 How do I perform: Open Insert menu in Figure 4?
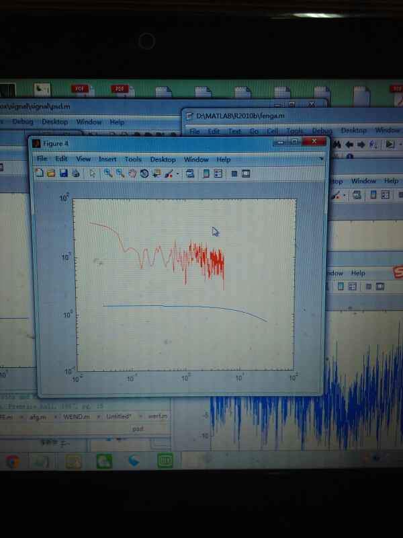tap(107, 159)
